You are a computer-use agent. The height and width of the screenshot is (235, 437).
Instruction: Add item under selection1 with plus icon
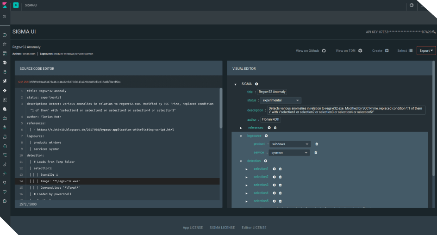(x=274, y=169)
